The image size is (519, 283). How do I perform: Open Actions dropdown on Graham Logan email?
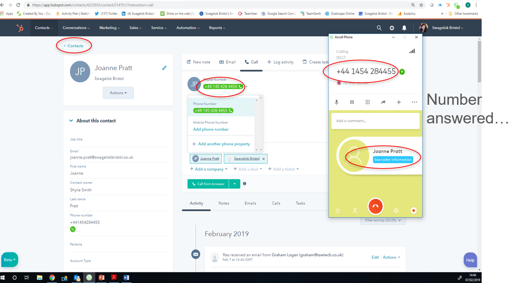(391, 258)
